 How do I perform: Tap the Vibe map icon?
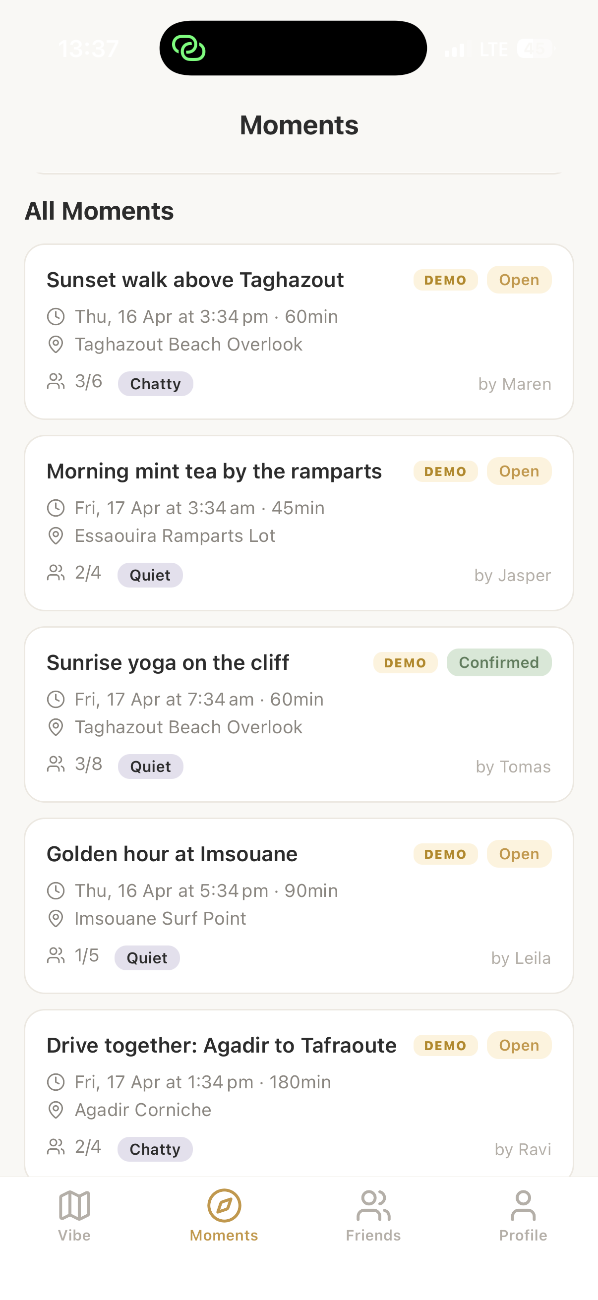click(74, 1206)
